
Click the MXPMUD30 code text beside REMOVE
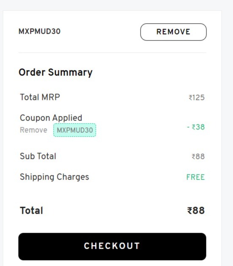click(39, 31)
